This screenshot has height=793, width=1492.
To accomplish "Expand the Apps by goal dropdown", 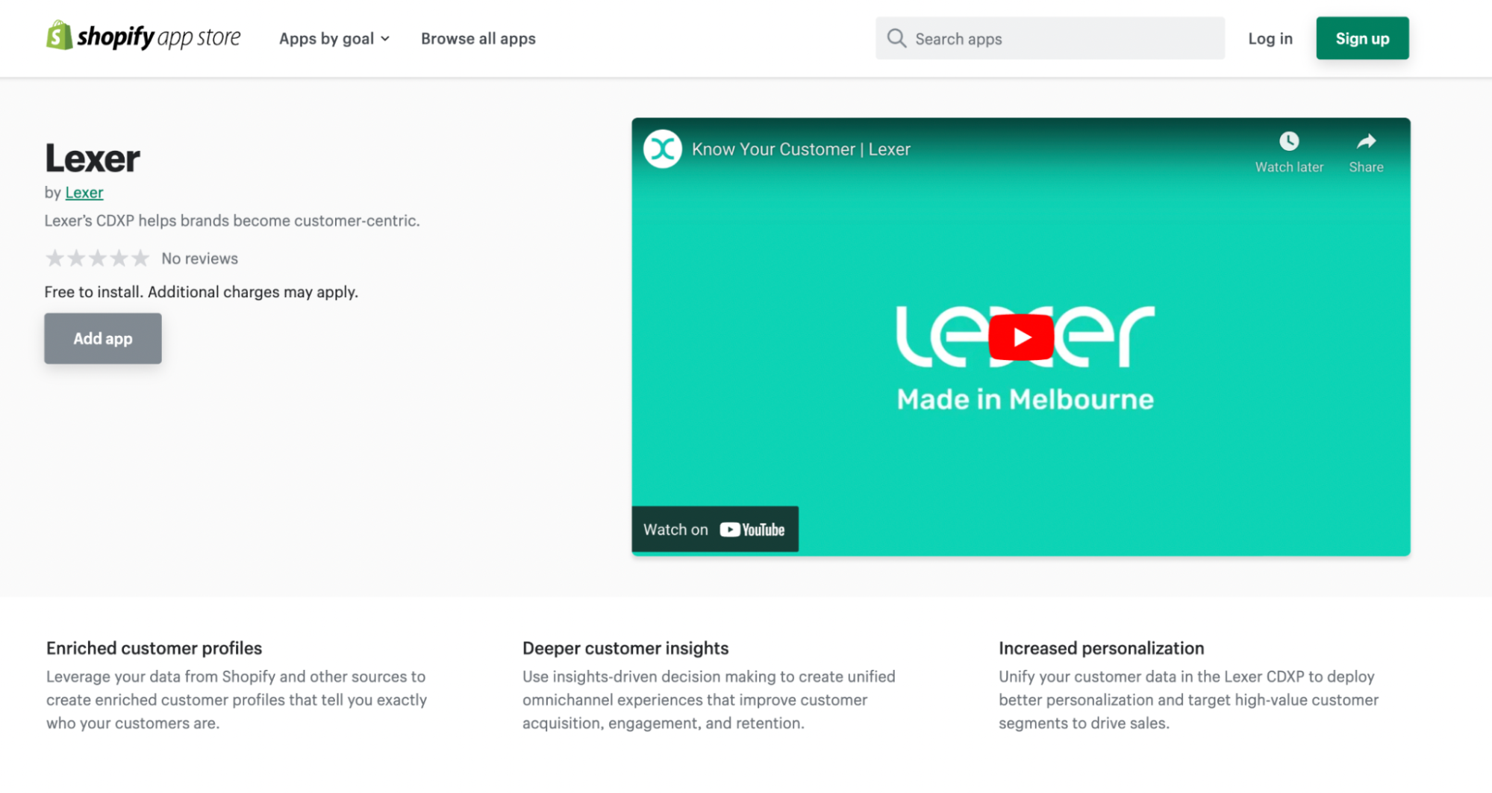I will [x=334, y=39].
